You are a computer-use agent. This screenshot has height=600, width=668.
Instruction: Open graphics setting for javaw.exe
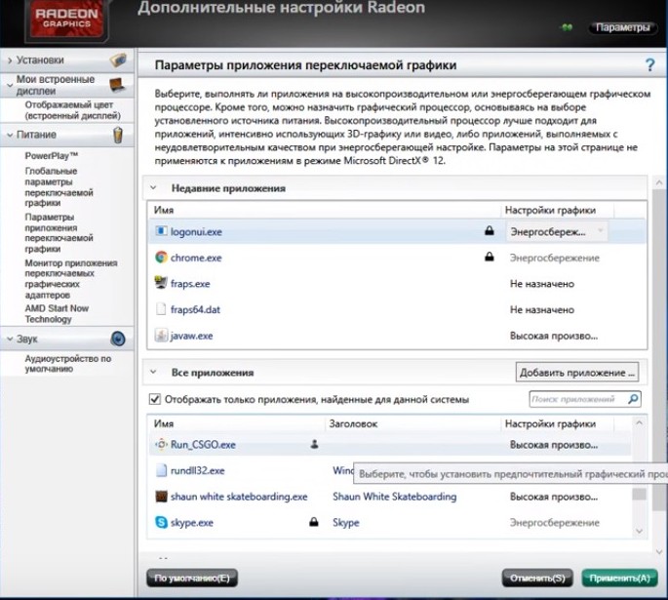[553, 336]
